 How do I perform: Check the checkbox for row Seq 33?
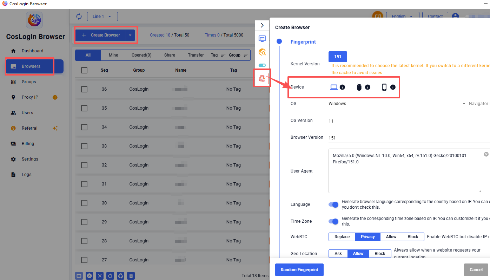pyautogui.click(x=84, y=146)
